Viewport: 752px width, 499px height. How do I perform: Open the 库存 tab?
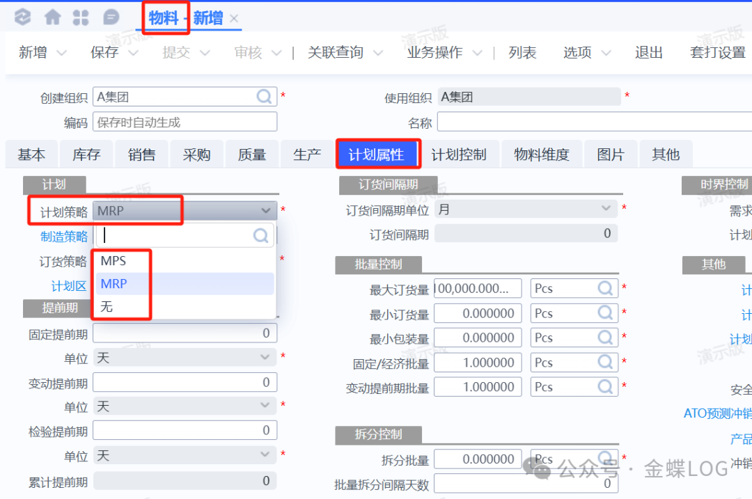click(86, 155)
